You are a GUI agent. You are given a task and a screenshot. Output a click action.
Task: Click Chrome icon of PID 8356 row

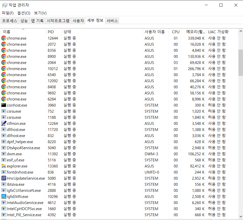[4, 50]
